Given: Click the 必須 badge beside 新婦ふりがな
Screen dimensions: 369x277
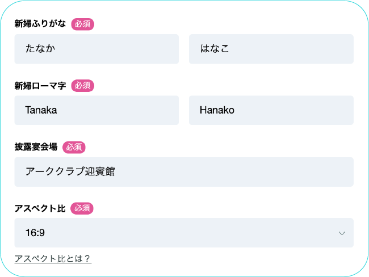Looking at the screenshot, I should [x=82, y=24].
